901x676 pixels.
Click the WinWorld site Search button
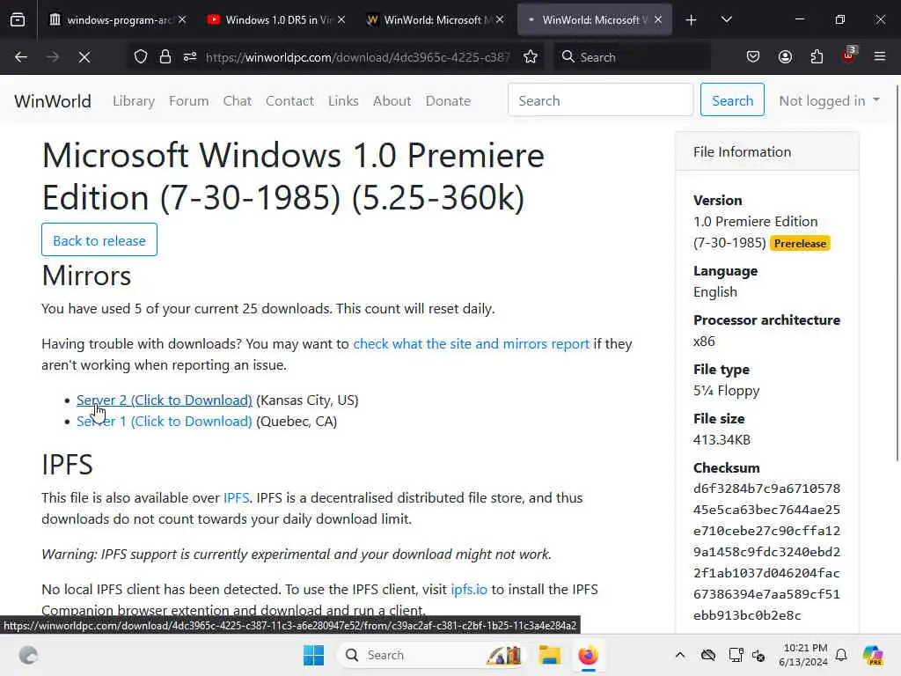(x=732, y=100)
